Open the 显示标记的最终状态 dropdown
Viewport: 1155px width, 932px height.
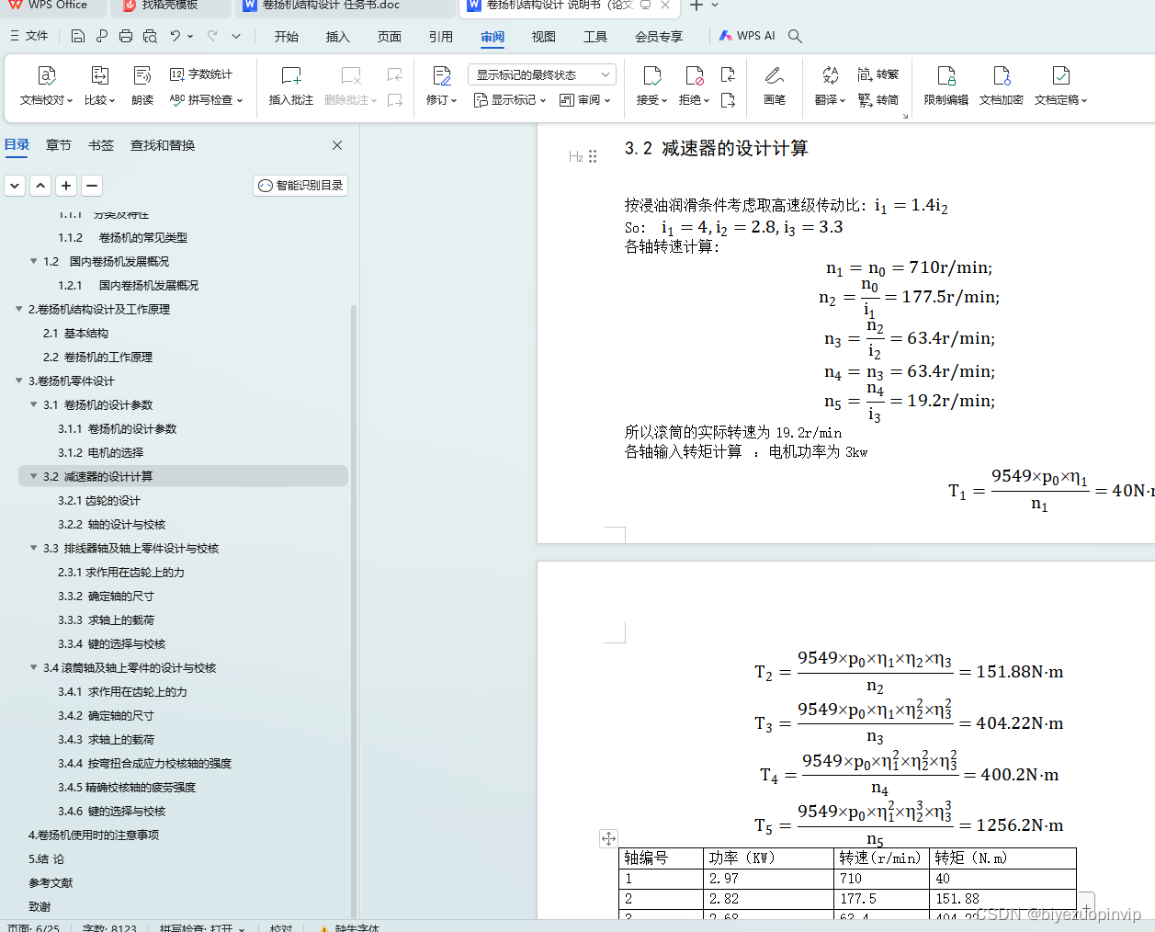pos(542,74)
